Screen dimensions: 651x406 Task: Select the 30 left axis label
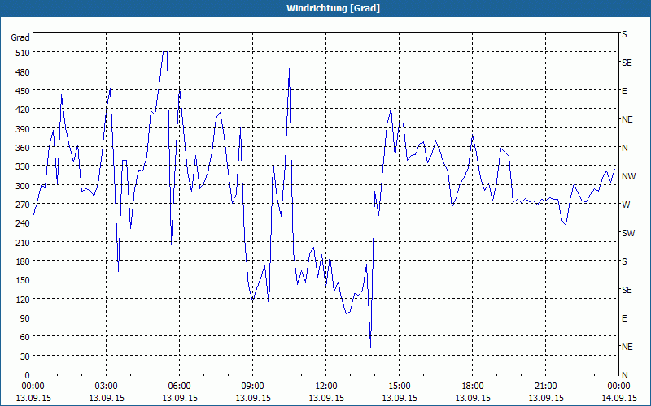(25, 356)
